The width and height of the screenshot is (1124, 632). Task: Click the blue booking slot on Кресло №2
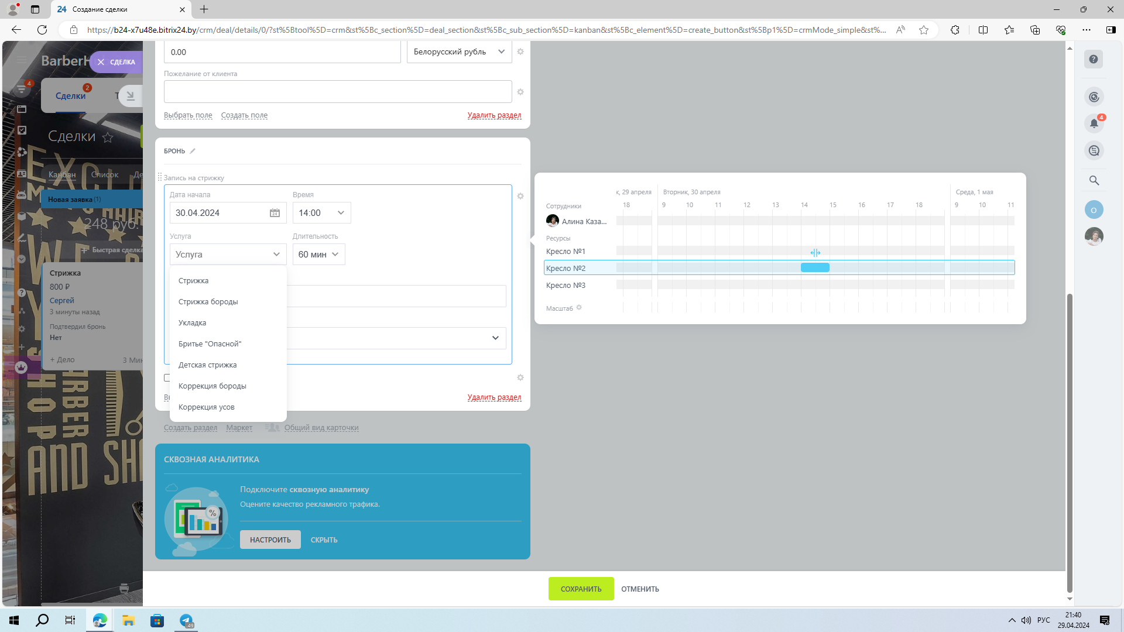815,268
